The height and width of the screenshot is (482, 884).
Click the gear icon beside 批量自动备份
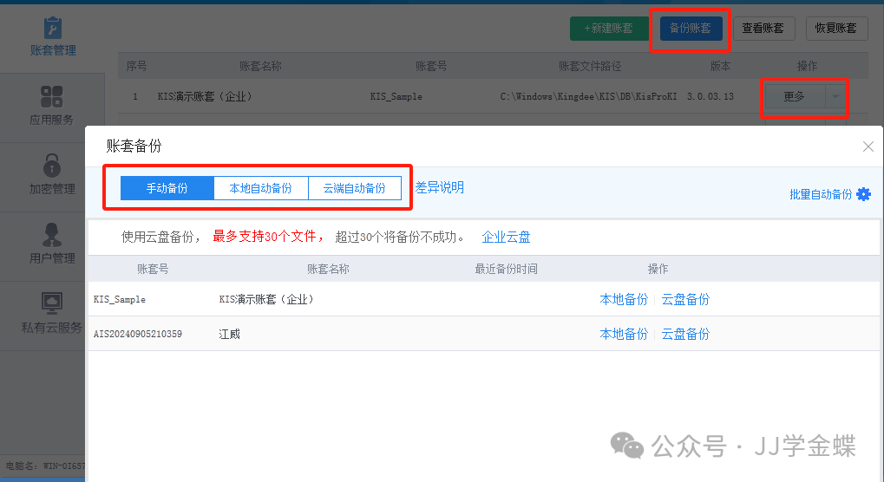pos(863,194)
